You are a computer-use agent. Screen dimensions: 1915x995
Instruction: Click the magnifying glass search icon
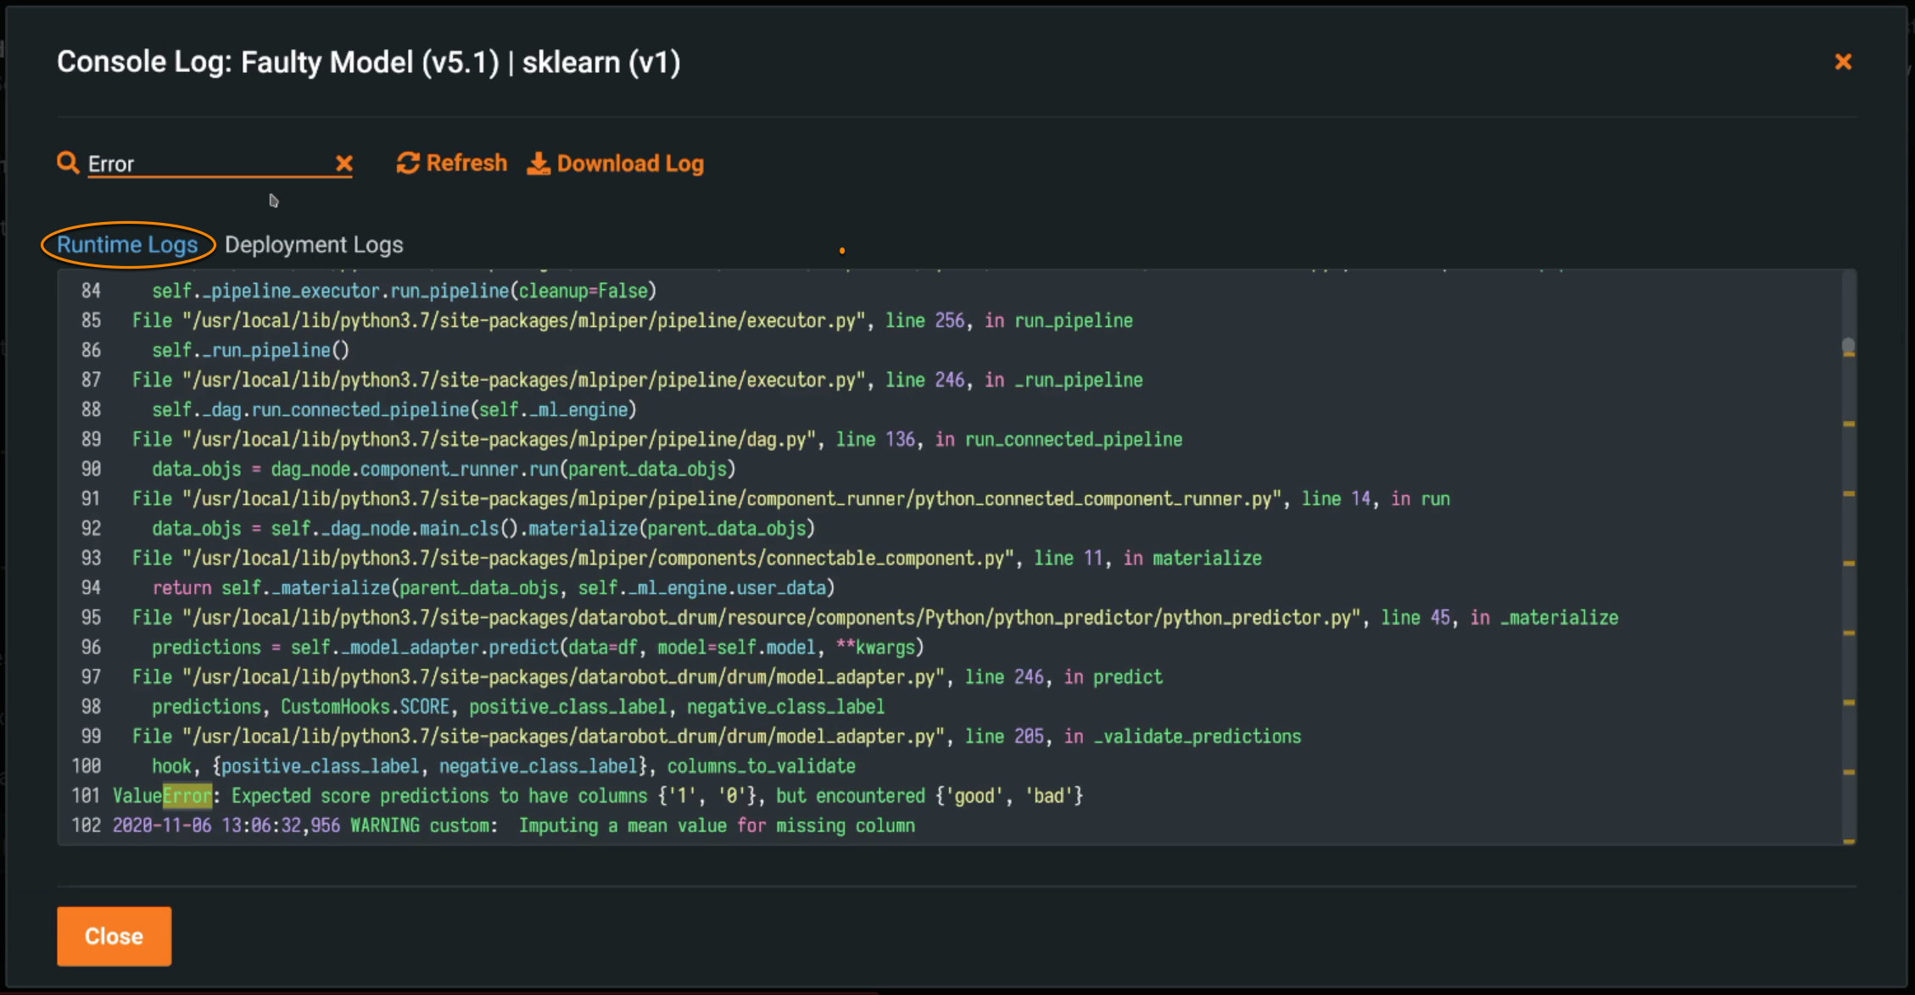click(68, 163)
